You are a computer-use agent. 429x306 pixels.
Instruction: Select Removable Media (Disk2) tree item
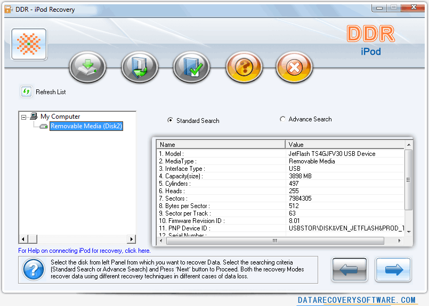[86, 126]
